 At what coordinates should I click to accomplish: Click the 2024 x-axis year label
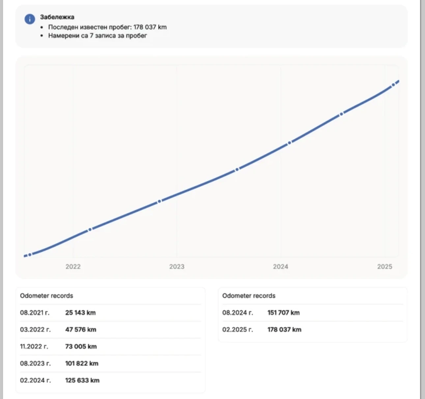[x=280, y=267]
